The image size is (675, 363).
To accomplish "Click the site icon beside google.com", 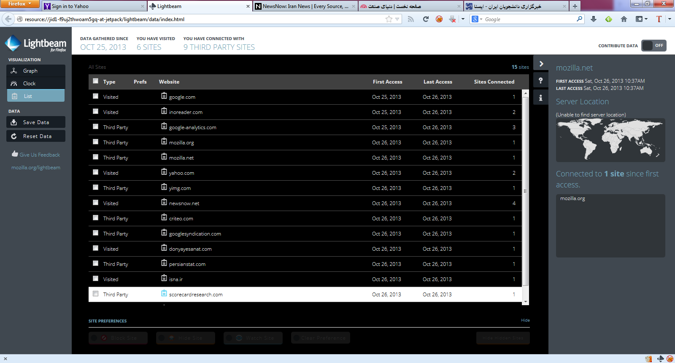I will point(164,96).
